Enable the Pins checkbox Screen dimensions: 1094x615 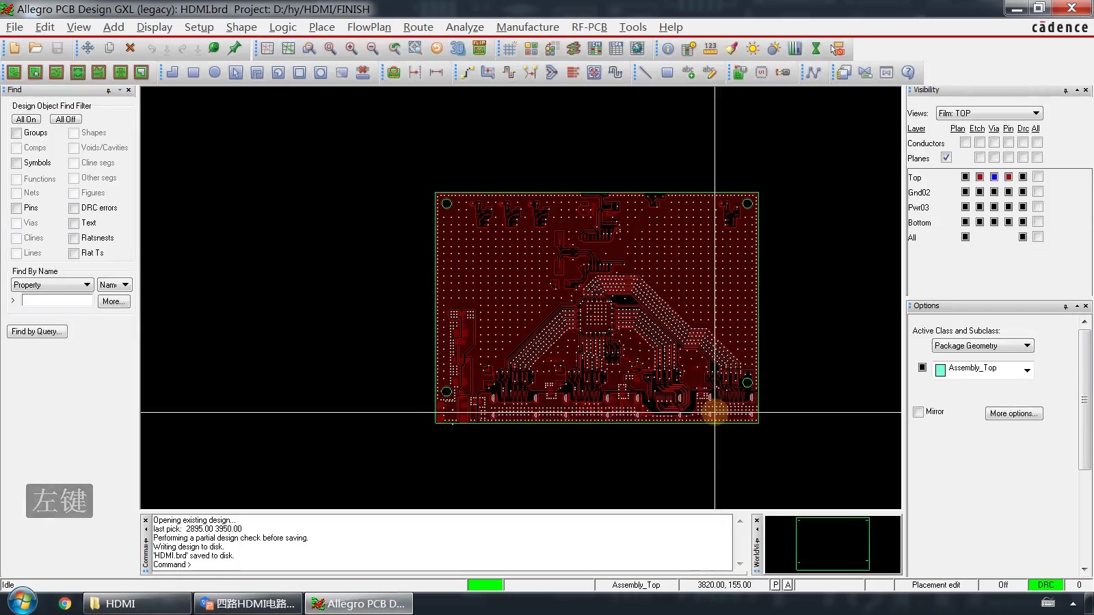[x=16, y=208]
